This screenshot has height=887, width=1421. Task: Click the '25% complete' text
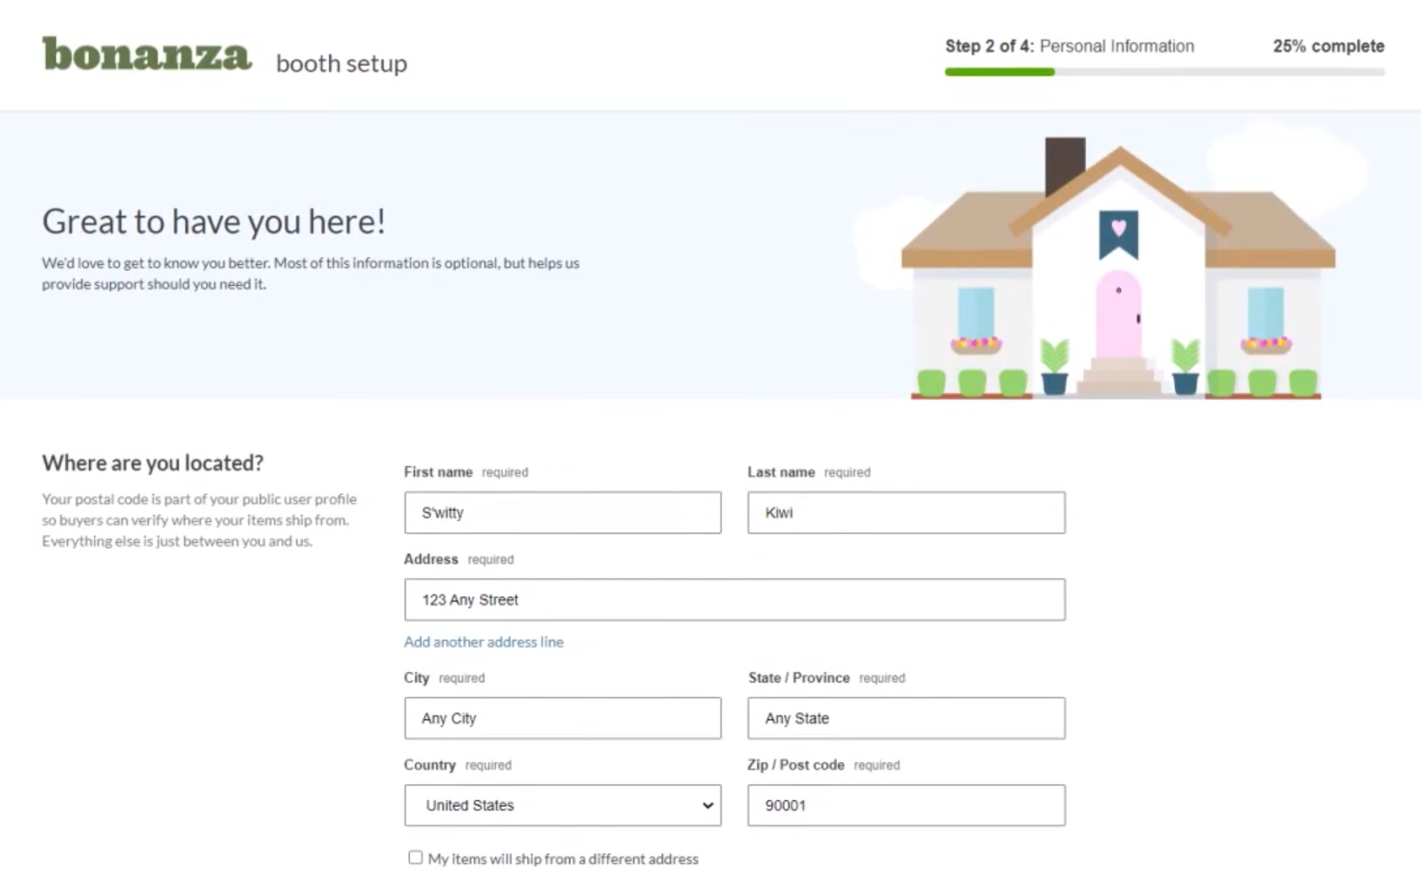pyautogui.click(x=1329, y=46)
